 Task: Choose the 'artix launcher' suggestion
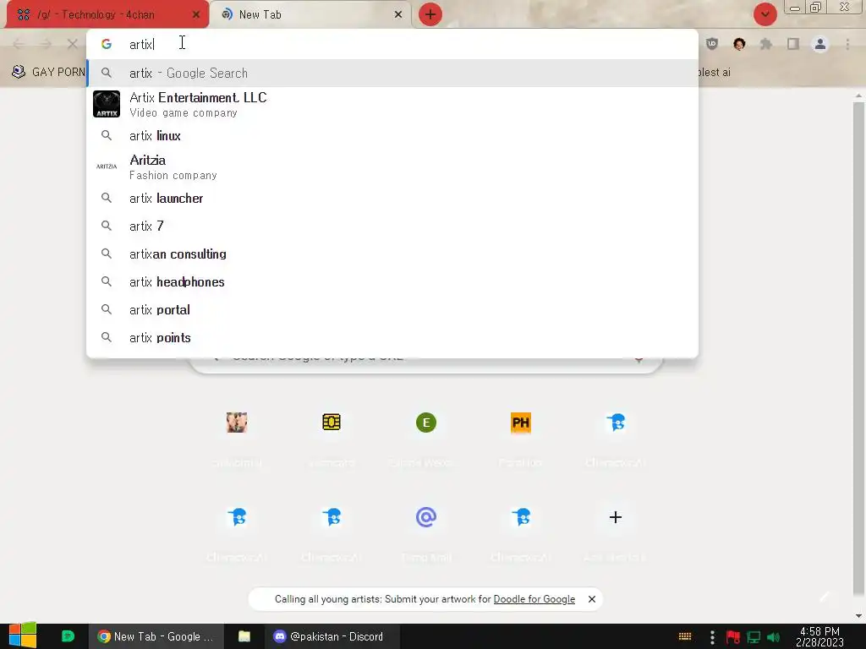pos(392,198)
